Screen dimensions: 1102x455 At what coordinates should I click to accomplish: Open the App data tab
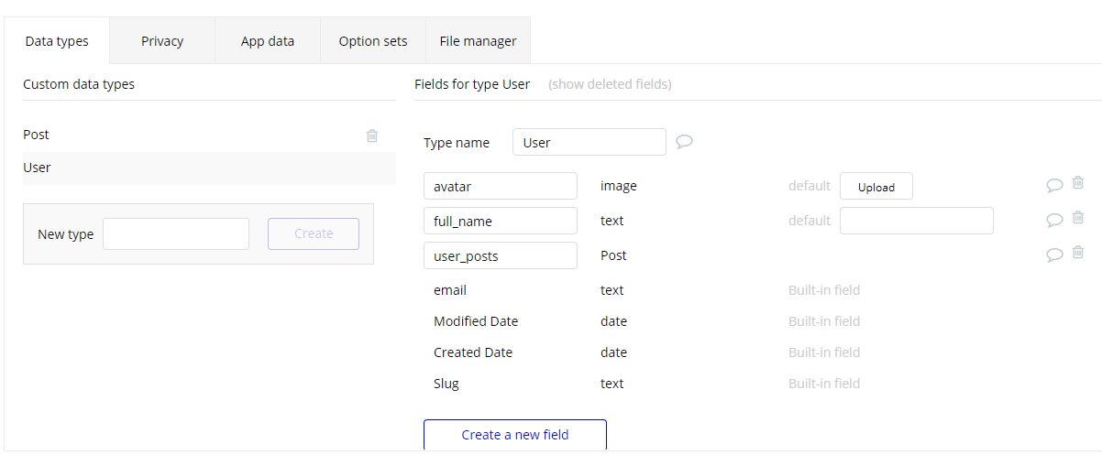coord(268,41)
